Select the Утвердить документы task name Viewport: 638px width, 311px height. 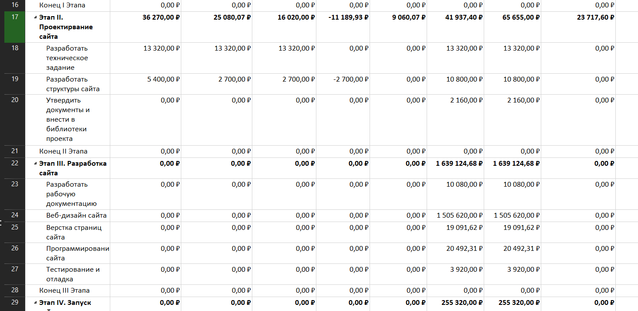pyautogui.click(x=68, y=120)
